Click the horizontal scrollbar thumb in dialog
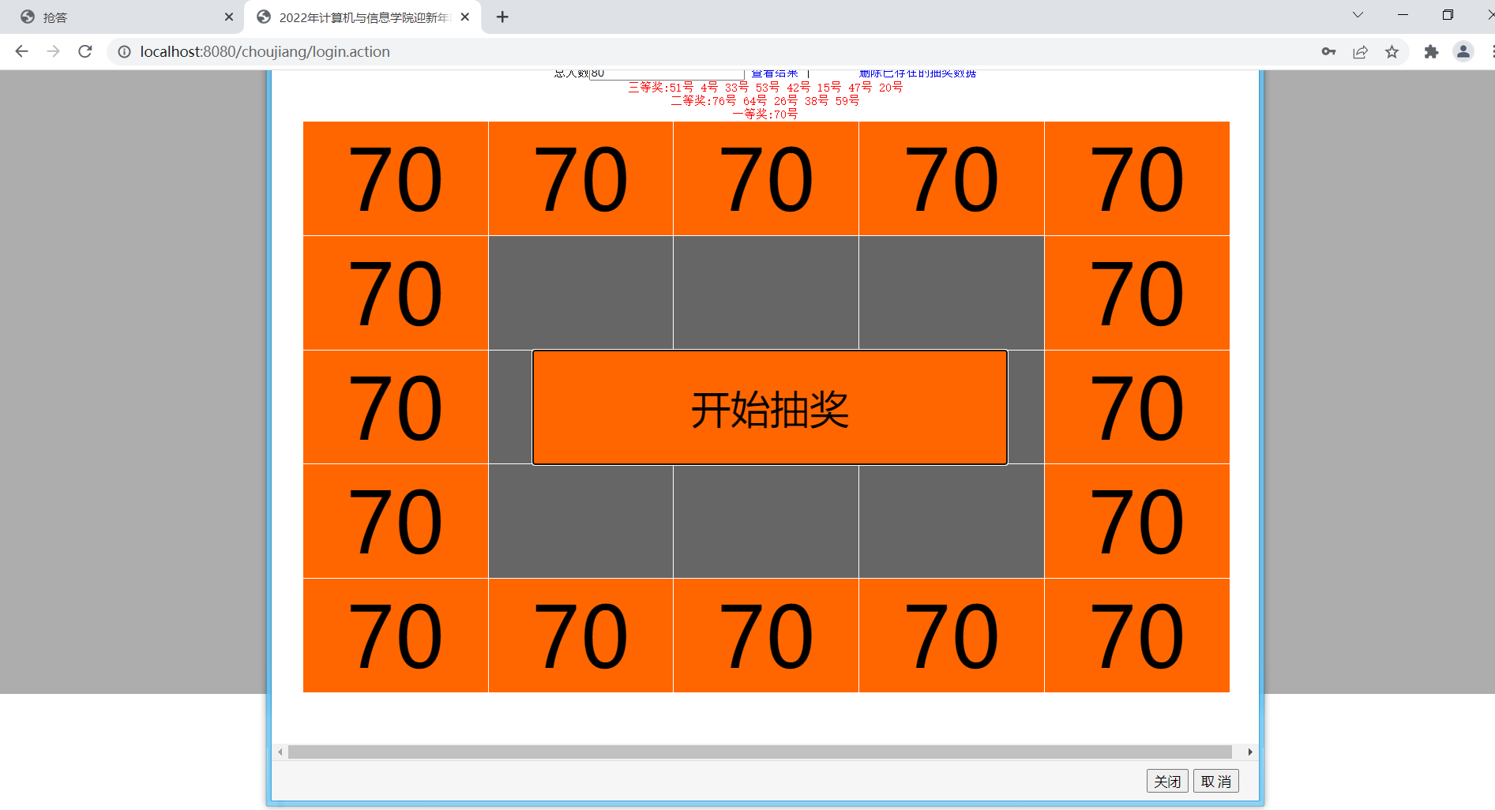The image size is (1495, 810). coord(760,752)
